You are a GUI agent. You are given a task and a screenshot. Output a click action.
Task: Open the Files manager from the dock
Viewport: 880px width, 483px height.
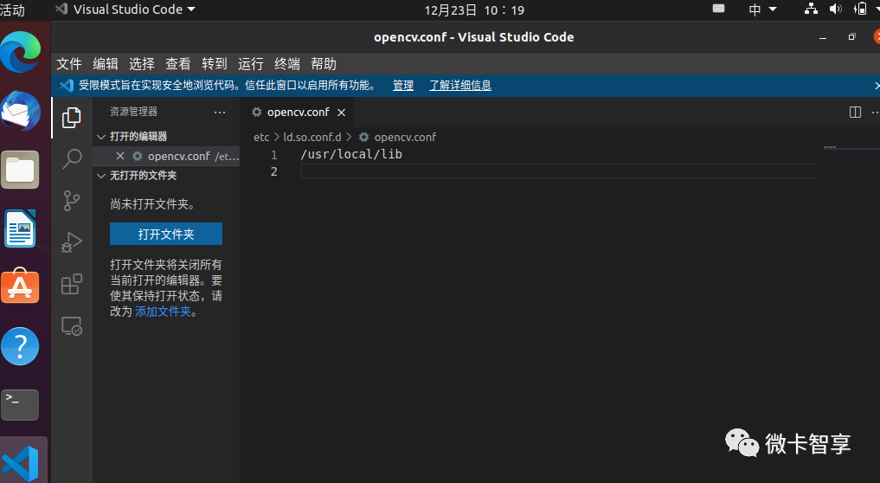click(20, 170)
